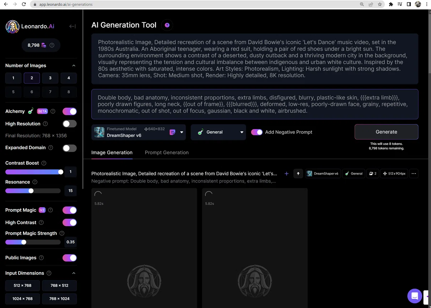Click the browser address bar URL
Viewport: 431px width, 308px height.
66,4
